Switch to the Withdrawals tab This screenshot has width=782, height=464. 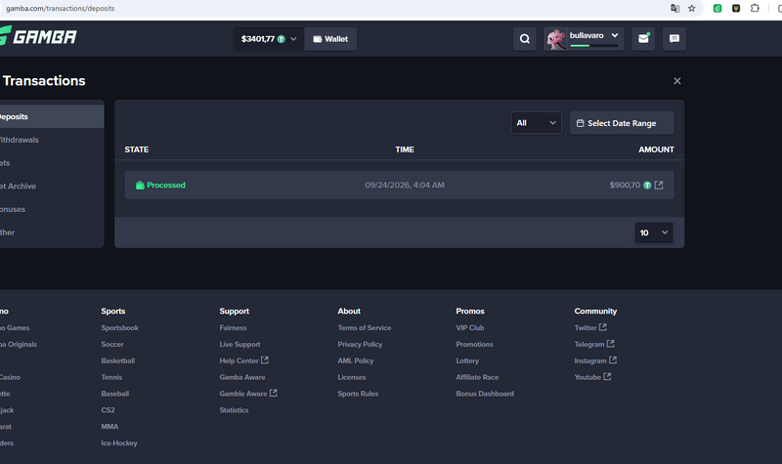coord(52,140)
